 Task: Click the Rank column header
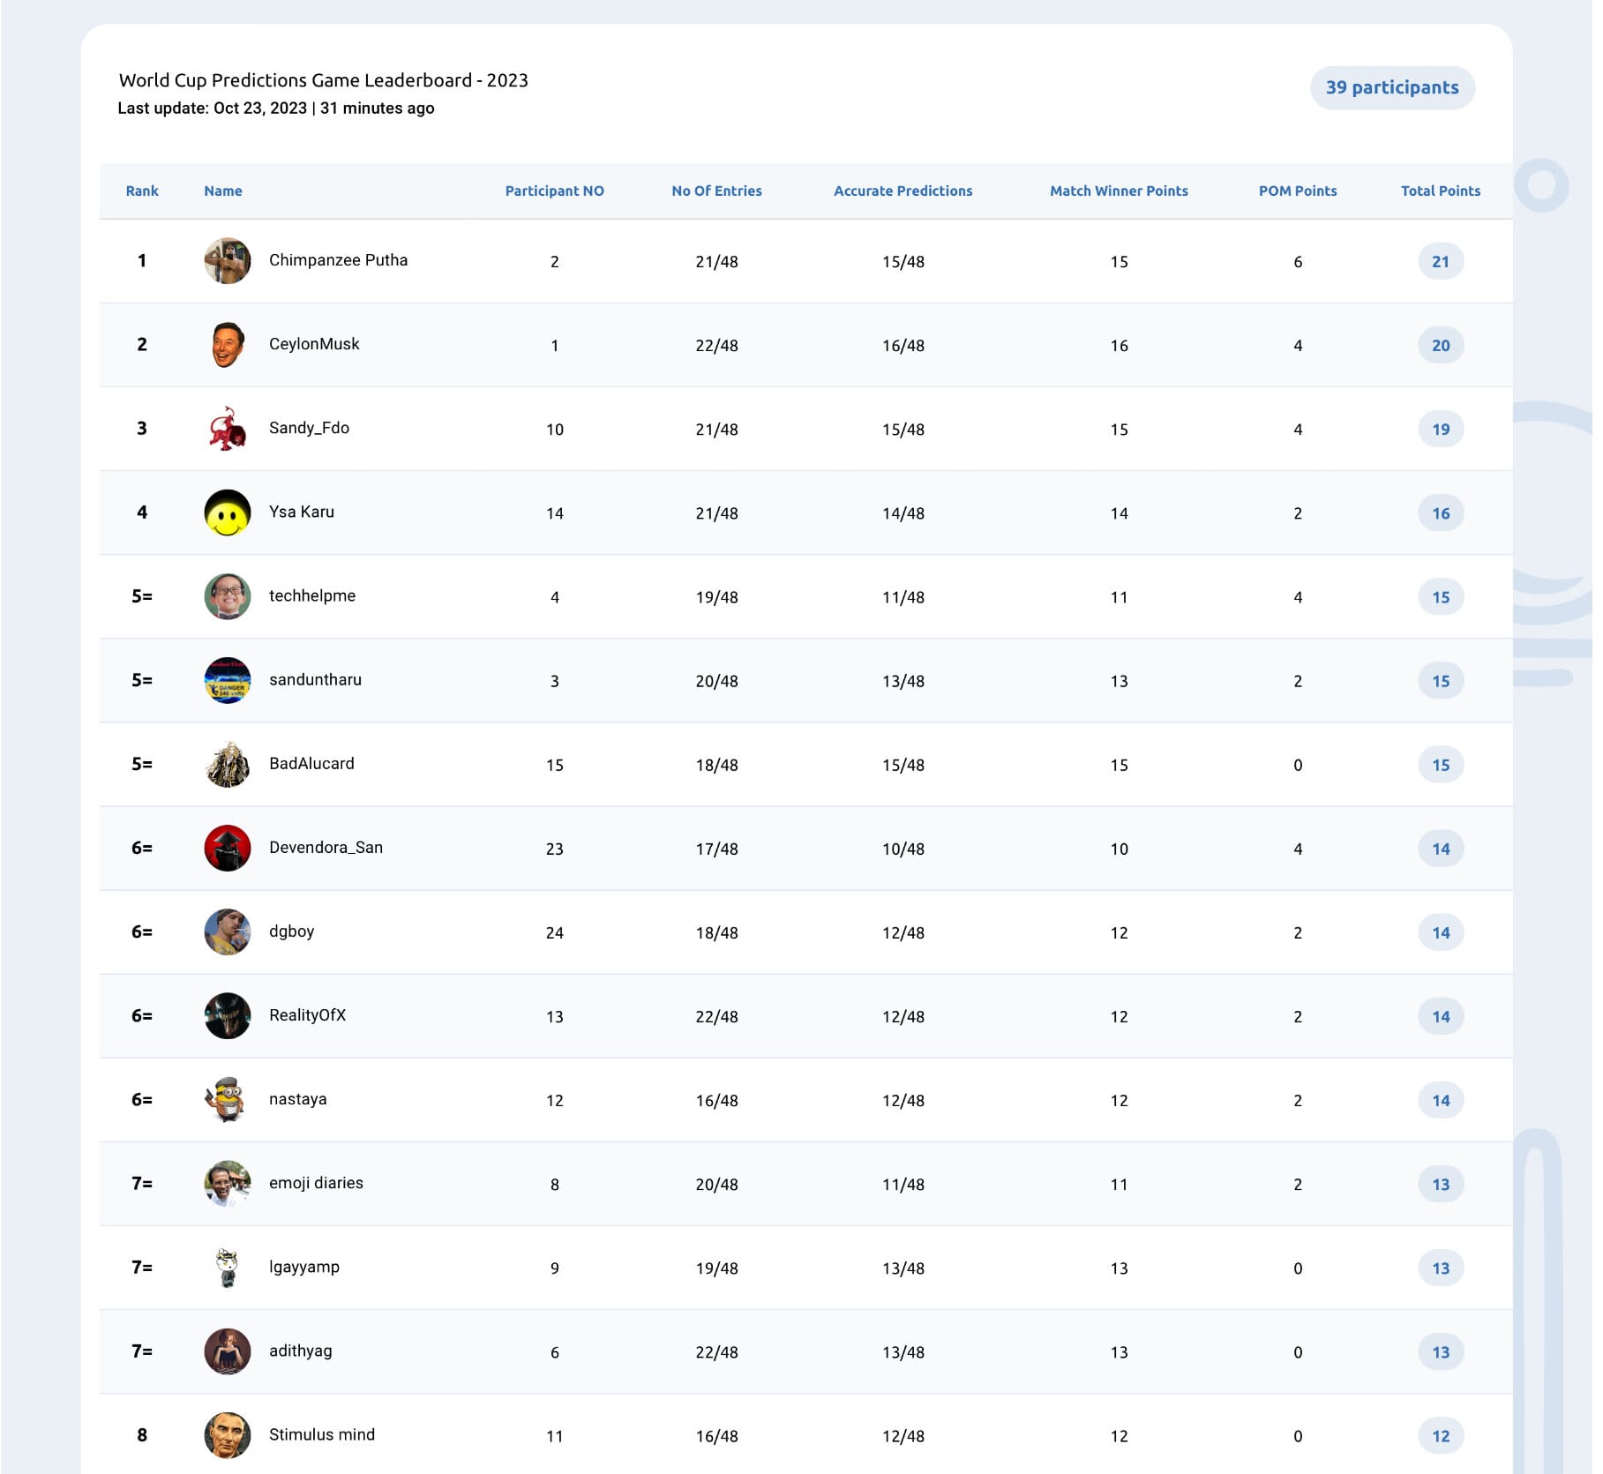click(x=142, y=191)
